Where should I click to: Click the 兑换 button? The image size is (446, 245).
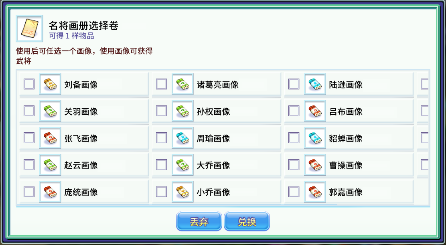click(247, 221)
